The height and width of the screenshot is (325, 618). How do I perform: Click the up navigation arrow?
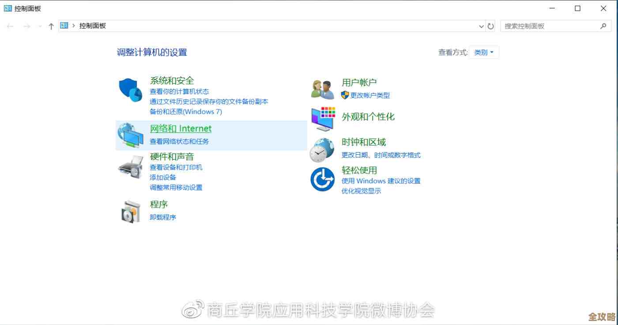(x=51, y=26)
